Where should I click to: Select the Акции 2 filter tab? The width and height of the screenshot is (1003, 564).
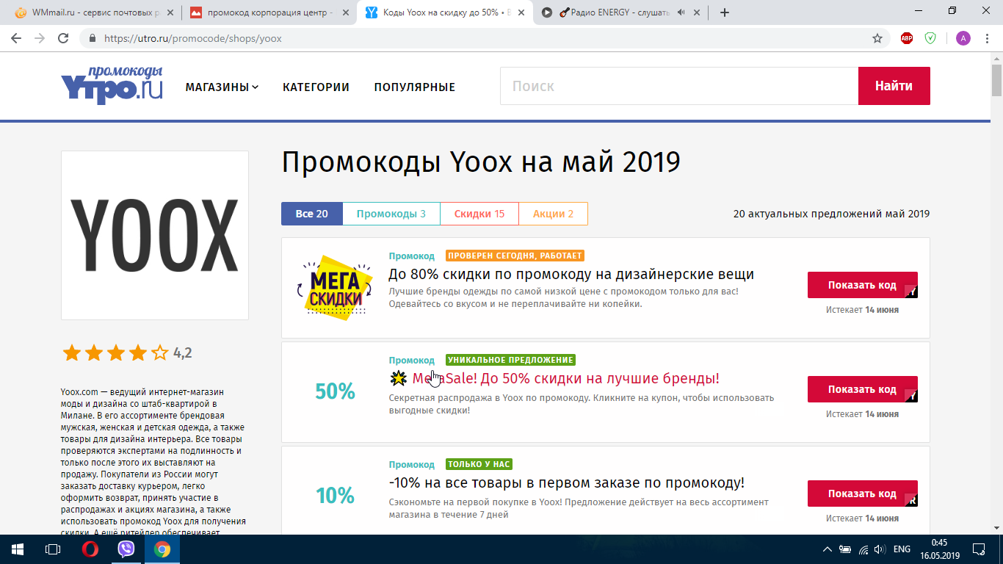coord(554,214)
